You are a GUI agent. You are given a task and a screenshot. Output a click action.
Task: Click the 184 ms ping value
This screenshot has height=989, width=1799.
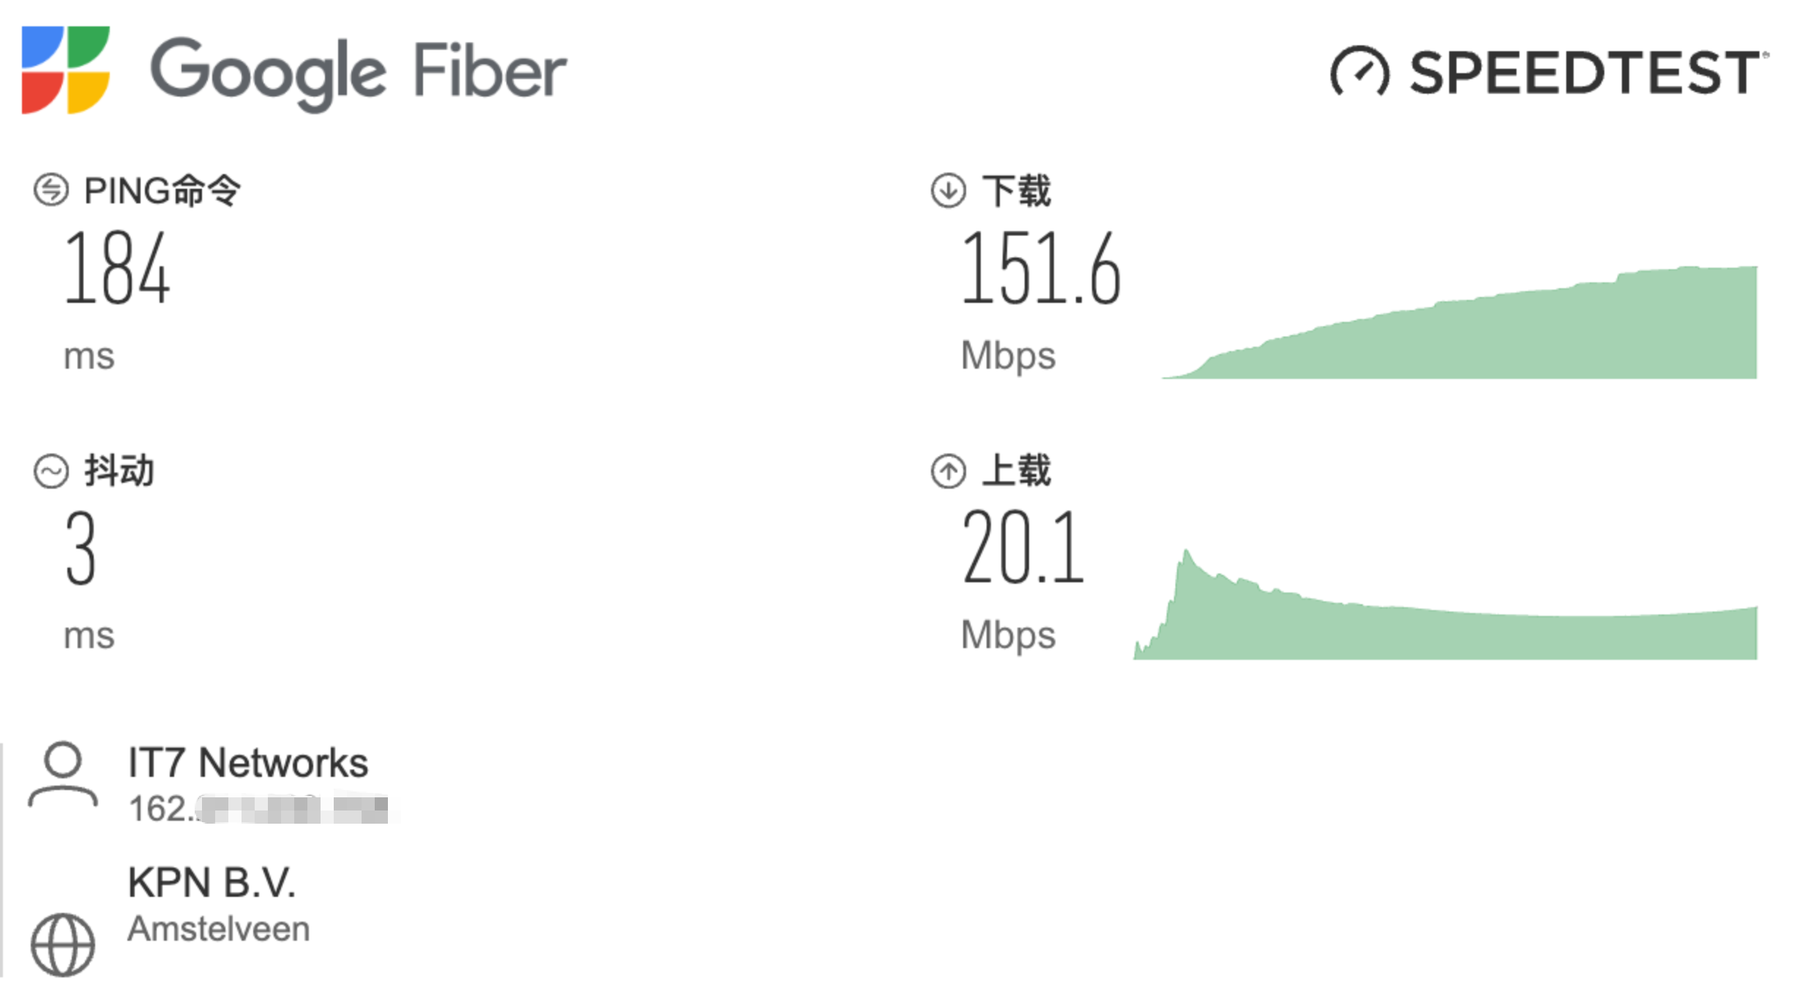coord(117,268)
